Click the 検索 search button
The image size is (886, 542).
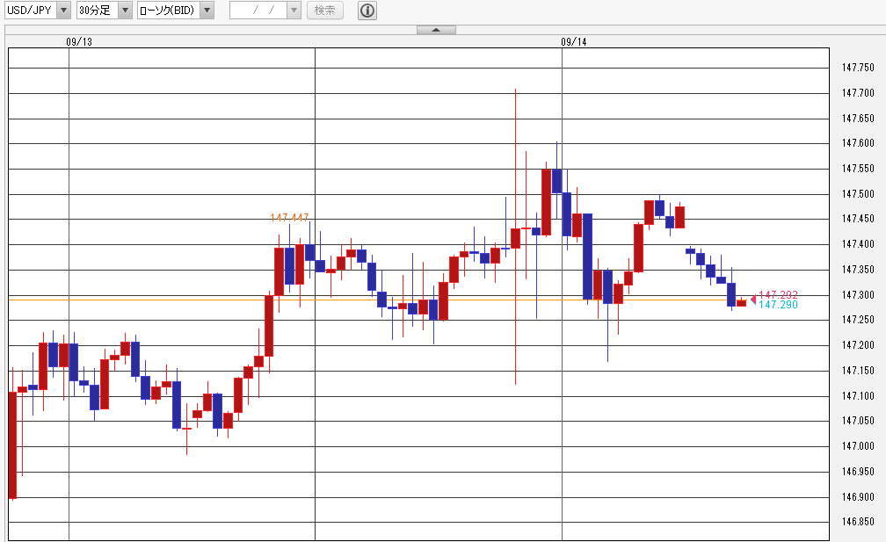click(325, 11)
